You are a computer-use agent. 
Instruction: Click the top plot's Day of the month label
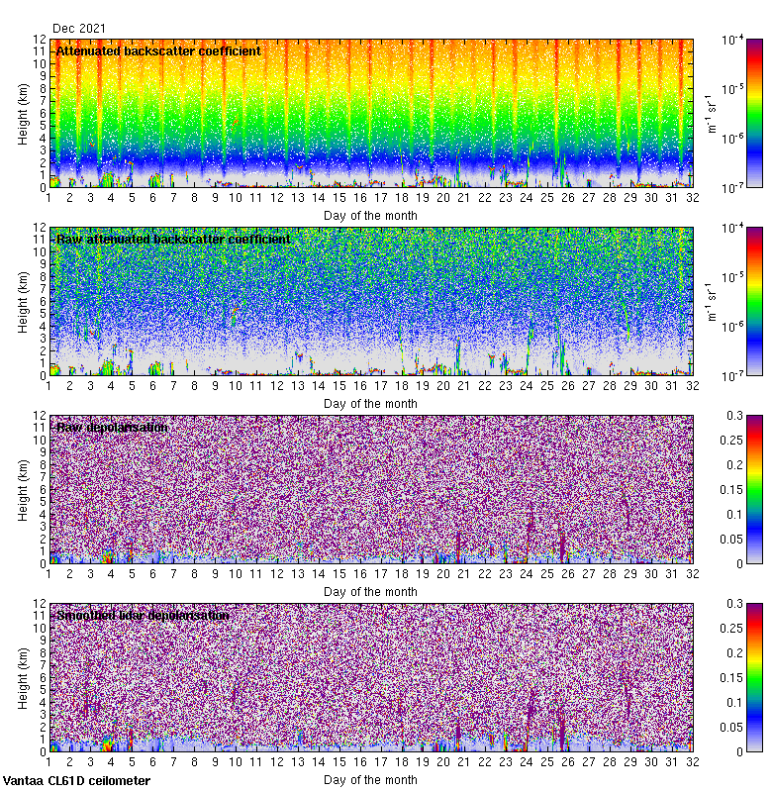click(x=370, y=215)
